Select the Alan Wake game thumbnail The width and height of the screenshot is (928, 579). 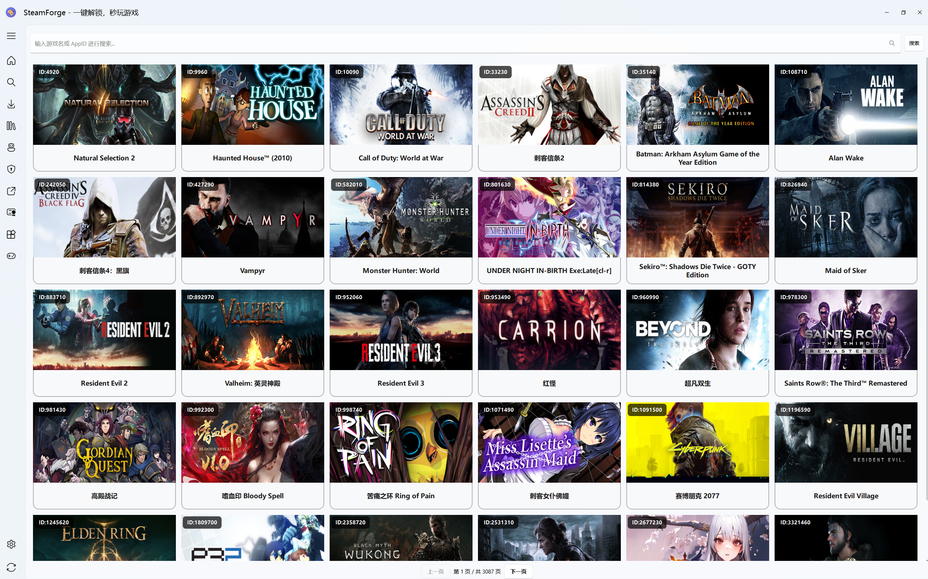pyautogui.click(x=846, y=105)
